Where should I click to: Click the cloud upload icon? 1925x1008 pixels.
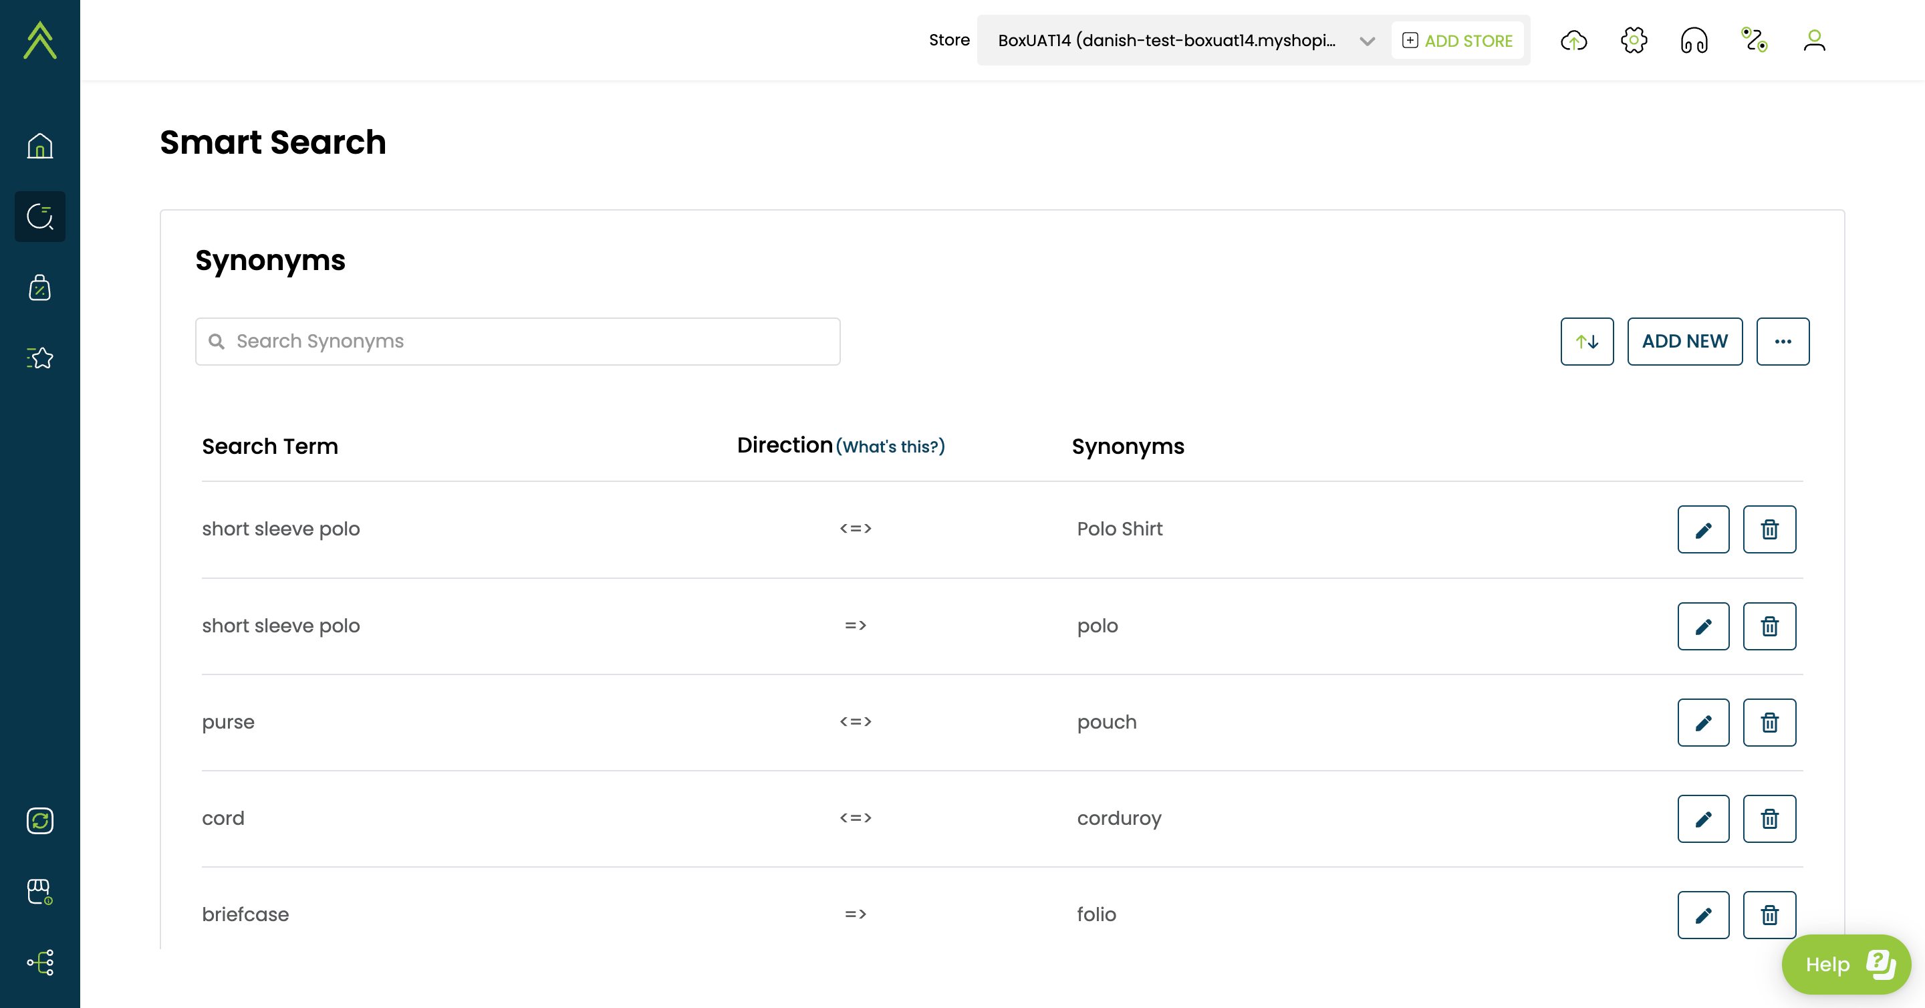1574,40
